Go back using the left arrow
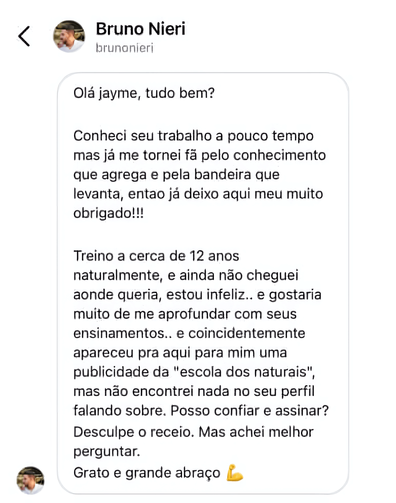The height and width of the screenshot is (503, 396). click(x=24, y=36)
